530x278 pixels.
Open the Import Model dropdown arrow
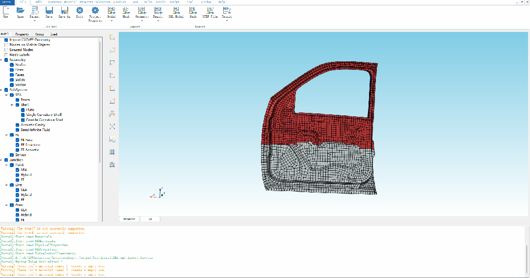(111, 21)
